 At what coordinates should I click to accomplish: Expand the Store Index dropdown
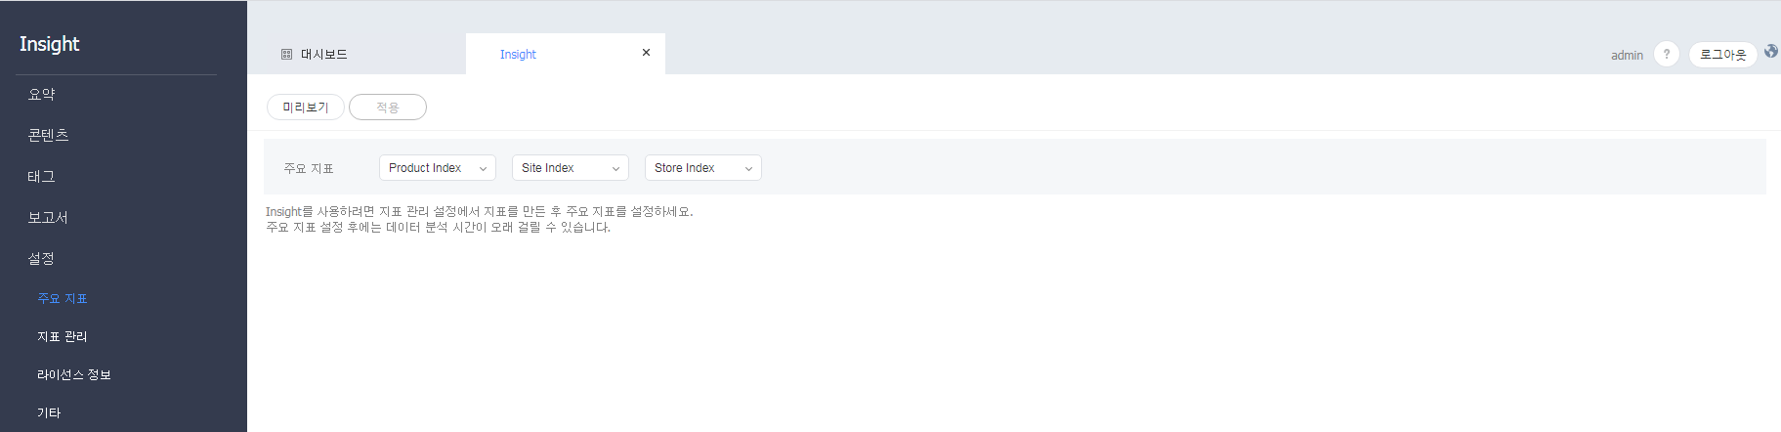click(702, 168)
